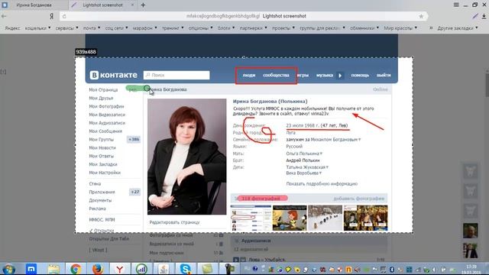
Task: Open the Windows Start button
Action: click(x=8, y=269)
